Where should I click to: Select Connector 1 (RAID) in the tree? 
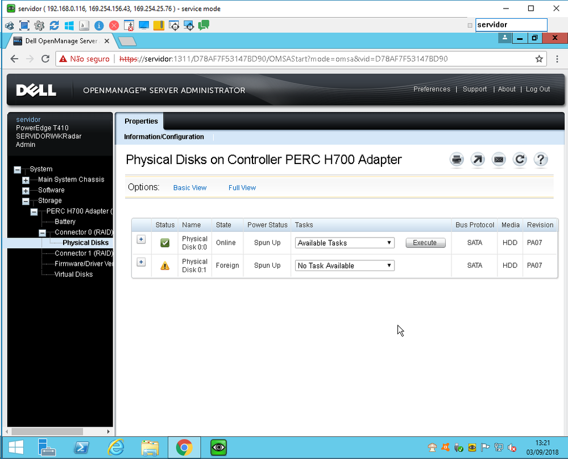[84, 253]
